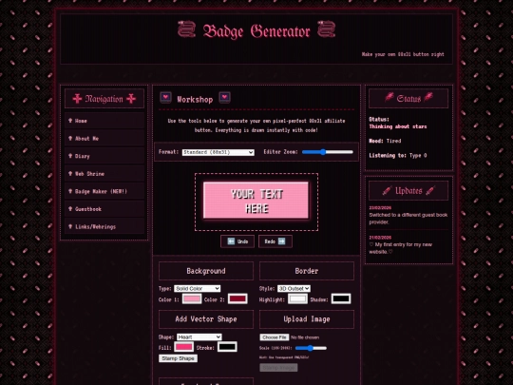Image resolution: width=513 pixels, height=385 pixels.
Task: Click the right feather icon beside Status
Action: click(x=428, y=97)
